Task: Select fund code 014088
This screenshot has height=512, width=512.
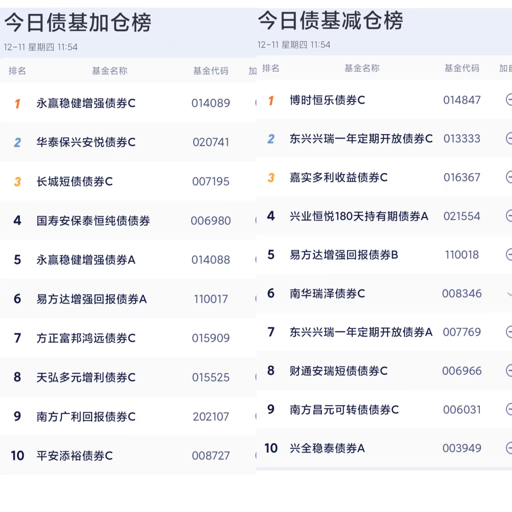Action: click(211, 260)
